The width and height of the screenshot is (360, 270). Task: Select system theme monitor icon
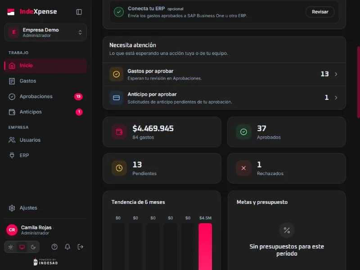coord(22,247)
